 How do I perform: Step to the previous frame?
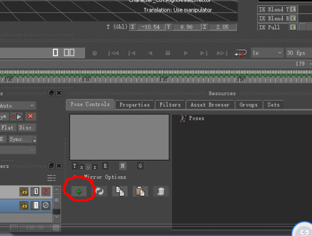[x=132, y=53]
